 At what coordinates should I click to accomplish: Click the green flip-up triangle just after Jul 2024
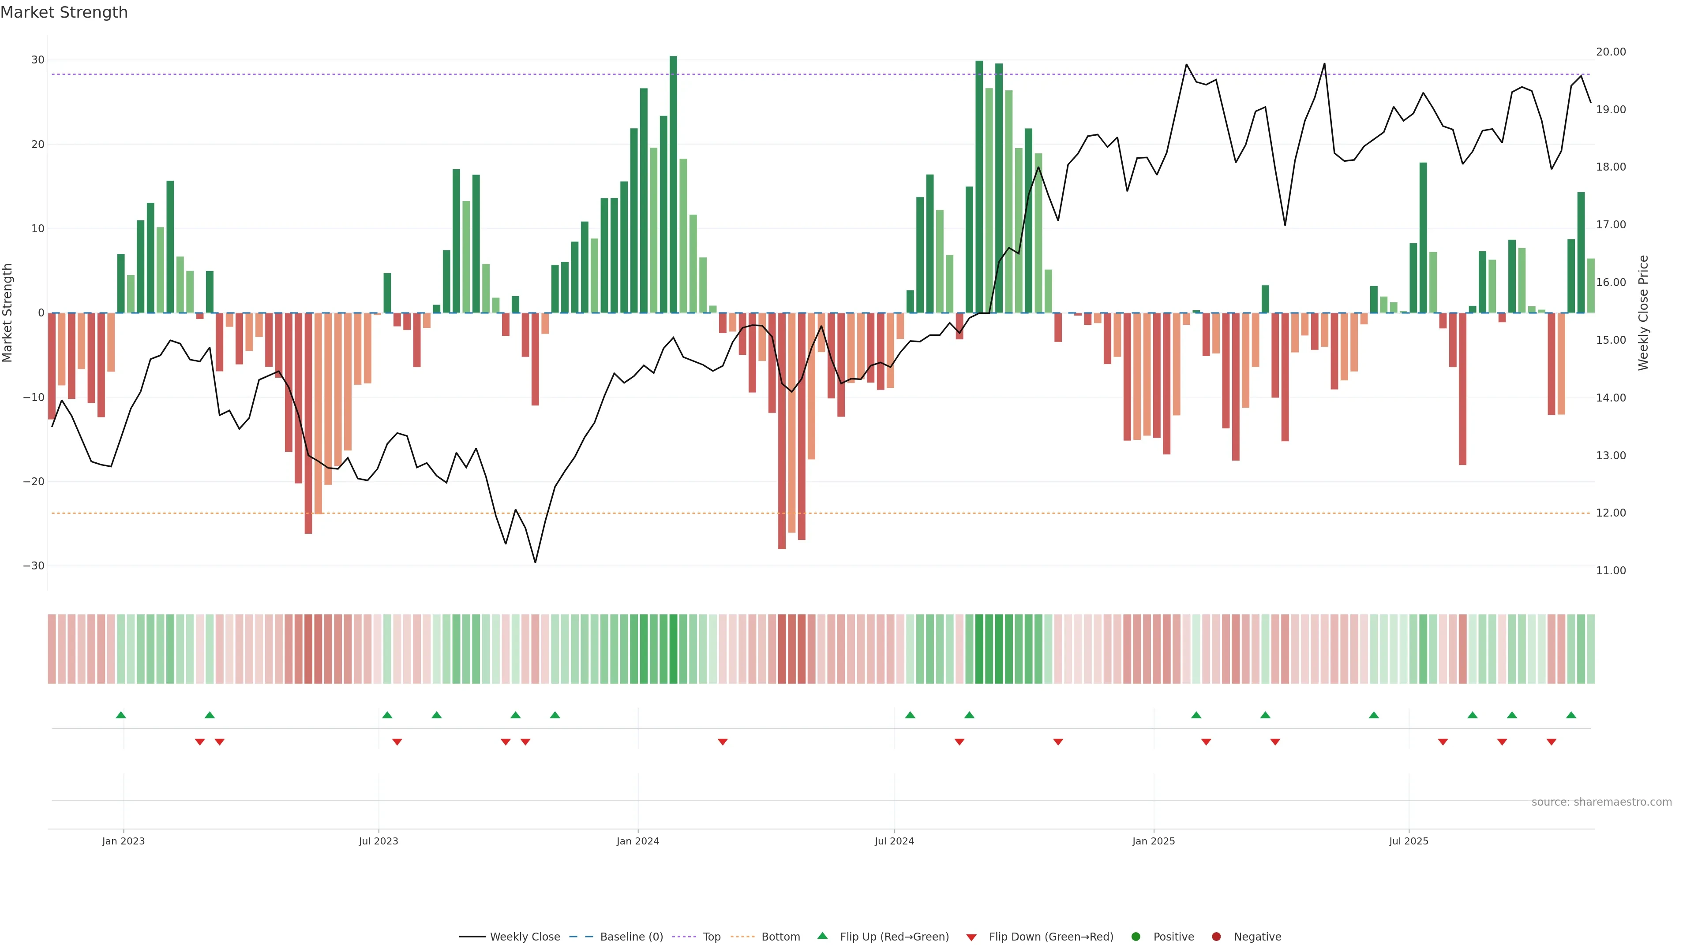910,715
